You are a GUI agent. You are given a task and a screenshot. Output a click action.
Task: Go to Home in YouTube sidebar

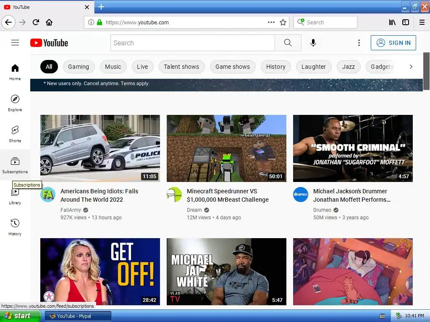click(15, 72)
